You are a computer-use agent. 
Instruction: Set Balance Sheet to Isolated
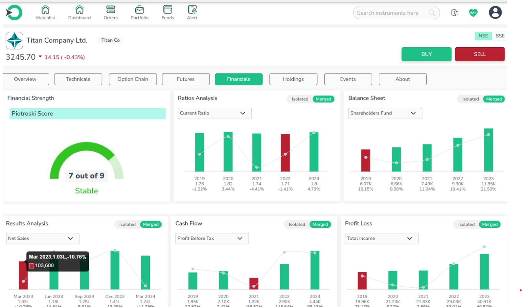[470, 99]
